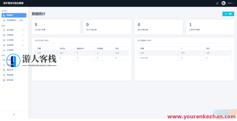
Task: Click the document icon beside 登录记录
Action: (x=4, y=70)
